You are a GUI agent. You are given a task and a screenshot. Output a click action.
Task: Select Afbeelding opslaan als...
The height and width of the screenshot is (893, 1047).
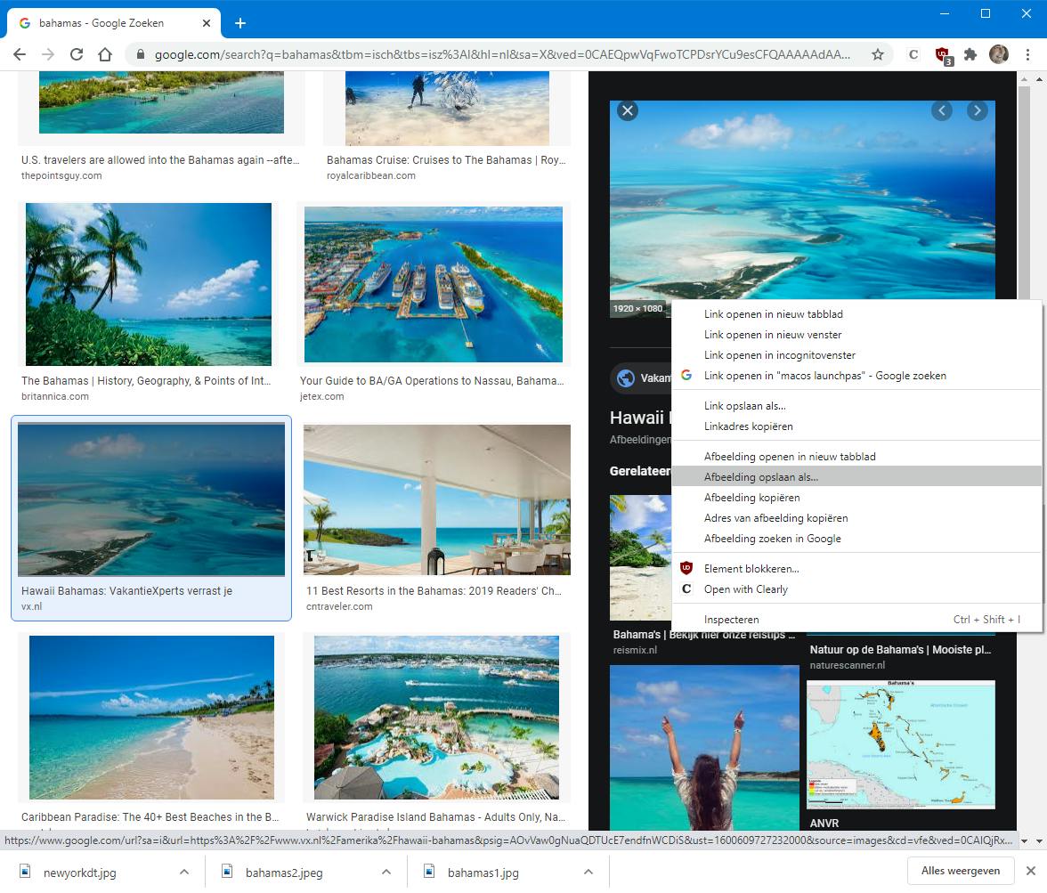coord(856,477)
